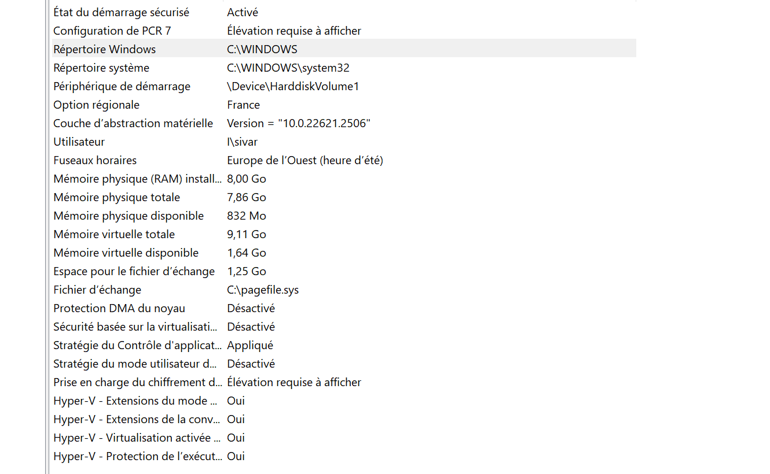
Task: Select the "Configuration de PCR 7" label
Action: tap(112, 31)
